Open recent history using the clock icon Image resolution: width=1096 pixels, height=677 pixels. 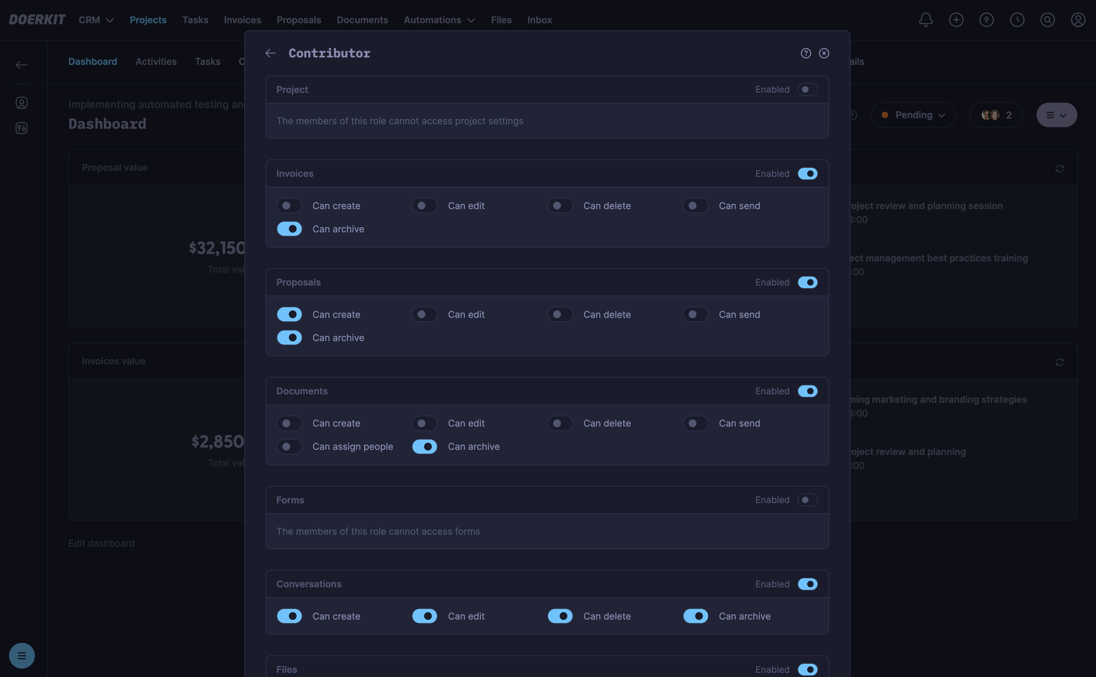click(1017, 20)
